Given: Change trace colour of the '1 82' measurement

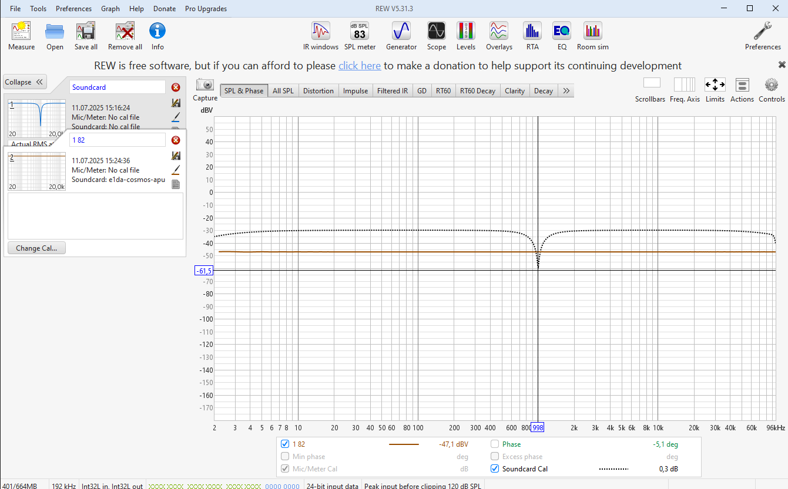Looking at the screenshot, I should (x=176, y=170).
